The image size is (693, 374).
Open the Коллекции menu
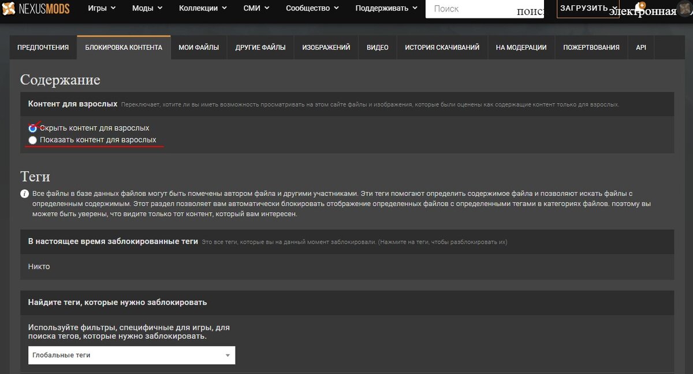click(x=203, y=8)
